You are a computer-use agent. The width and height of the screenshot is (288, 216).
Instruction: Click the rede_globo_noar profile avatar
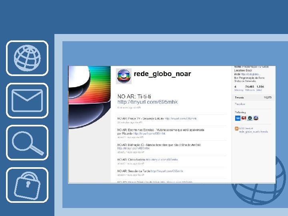pos(124,76)
